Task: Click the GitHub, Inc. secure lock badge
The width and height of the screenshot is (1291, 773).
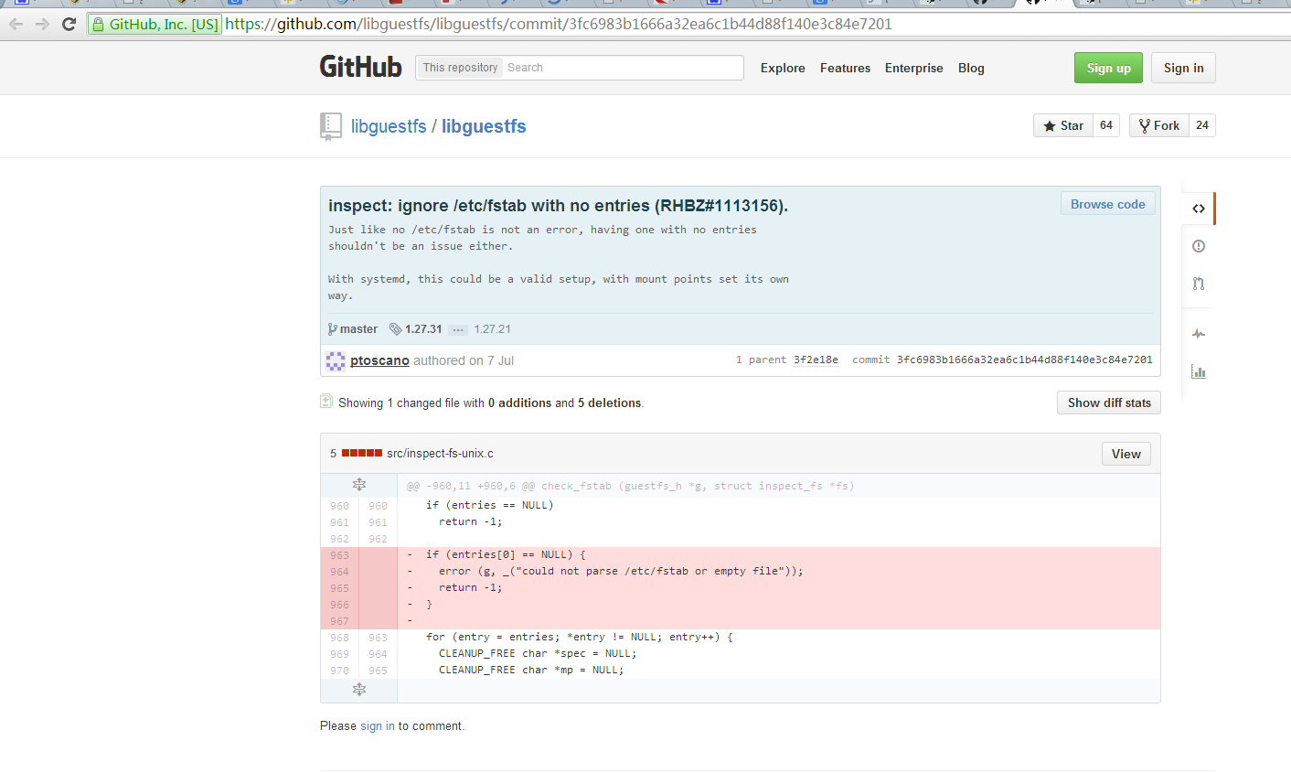Action: [155, 24]
